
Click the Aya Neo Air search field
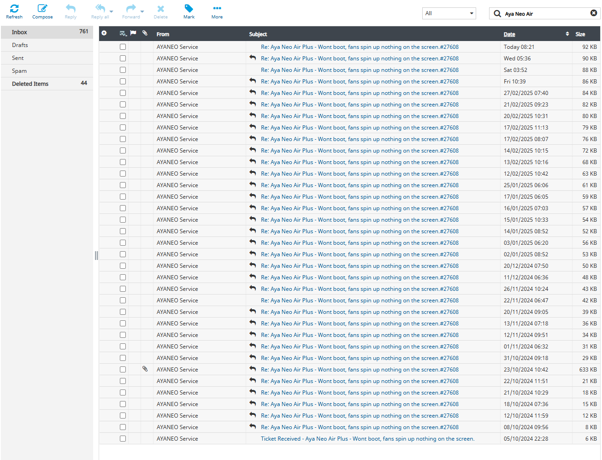(546, 13)
